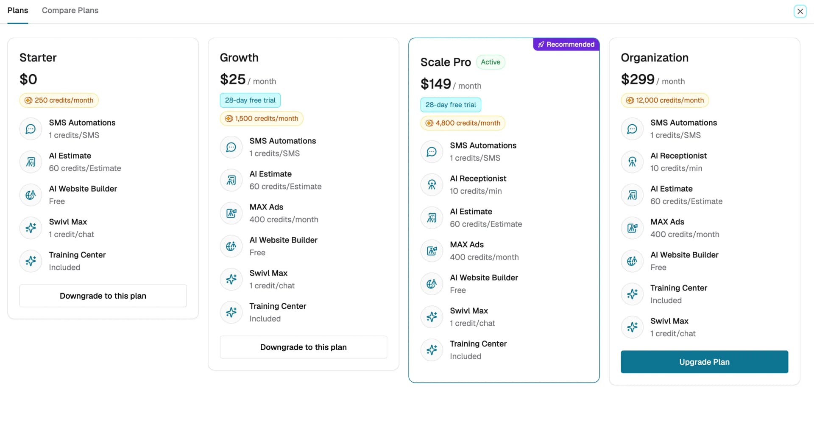Click the AI Estimate icon in Starter plan
This screenshot has height=436, width=814.
point(31,162)
